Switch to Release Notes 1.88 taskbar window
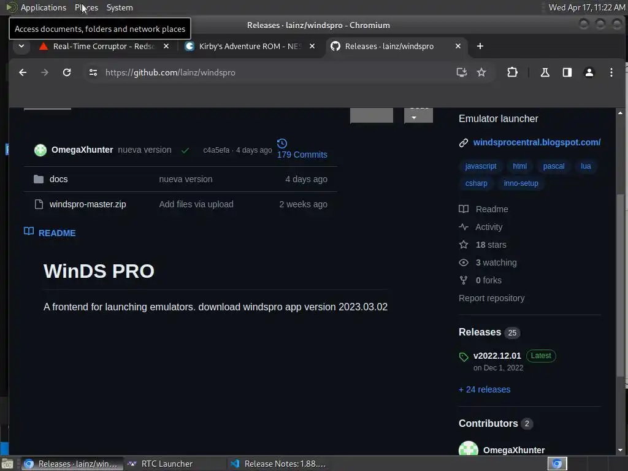Image resolution: width=628 pixels, height=471 pixels. tap(279, 464)
